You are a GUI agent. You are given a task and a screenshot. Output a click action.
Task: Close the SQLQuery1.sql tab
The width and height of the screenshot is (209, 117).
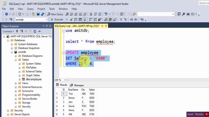click(106, 26)
